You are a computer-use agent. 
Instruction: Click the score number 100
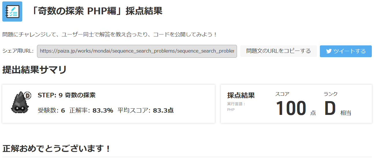pyautogui.click(x=291, y=109)
